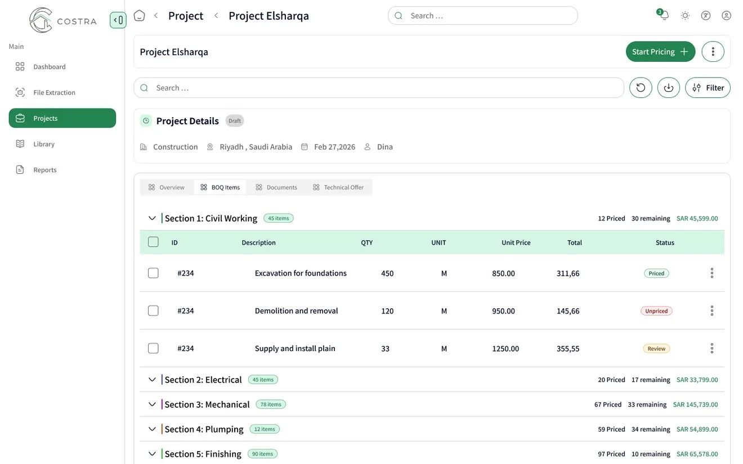
Task: Expand Section 4: Plumping
Action: tap(152, 429)
